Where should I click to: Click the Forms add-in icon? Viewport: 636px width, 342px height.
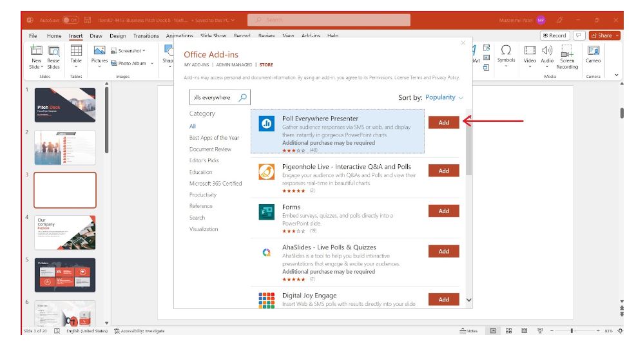point(267,212)
